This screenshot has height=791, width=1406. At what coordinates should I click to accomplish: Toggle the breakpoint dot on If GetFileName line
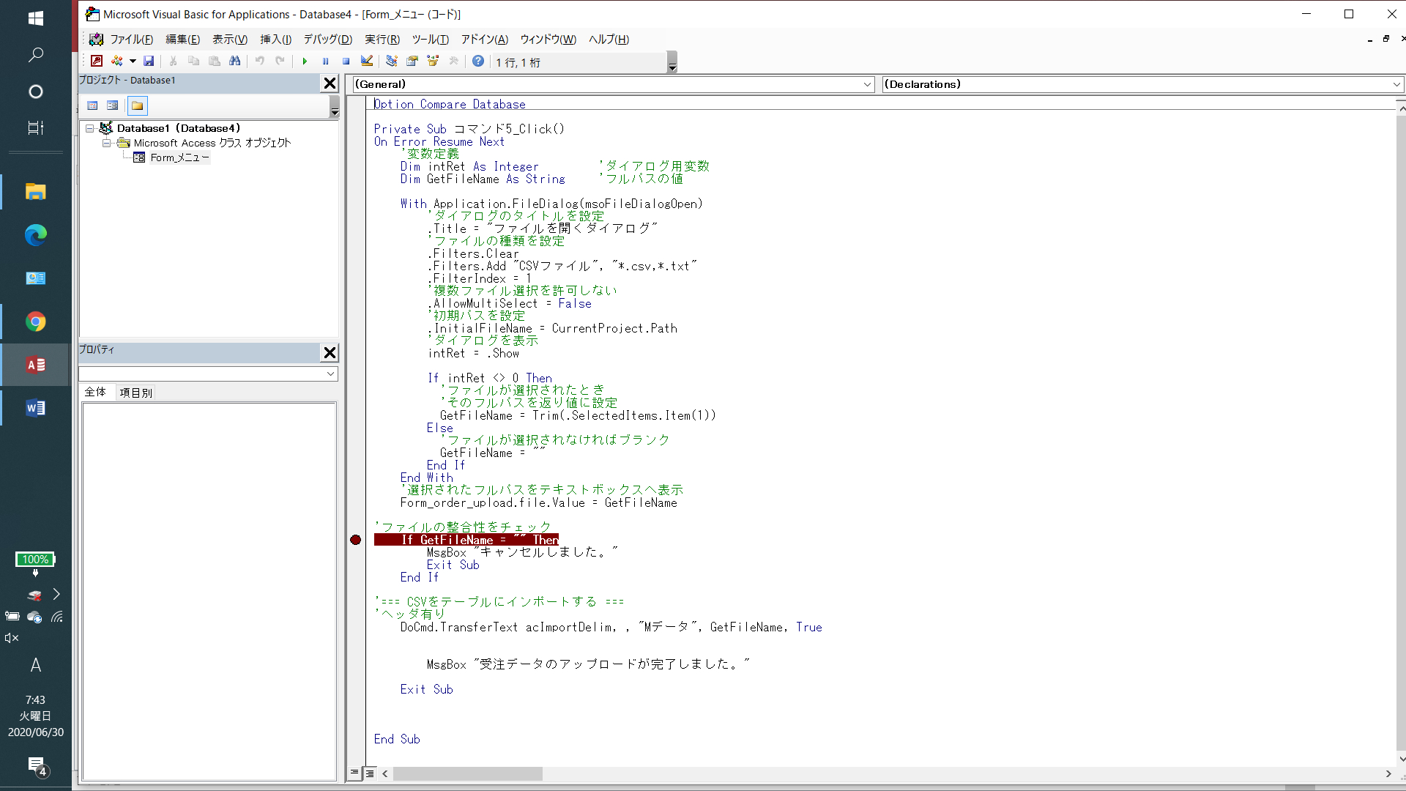click(x=356, y=541)
